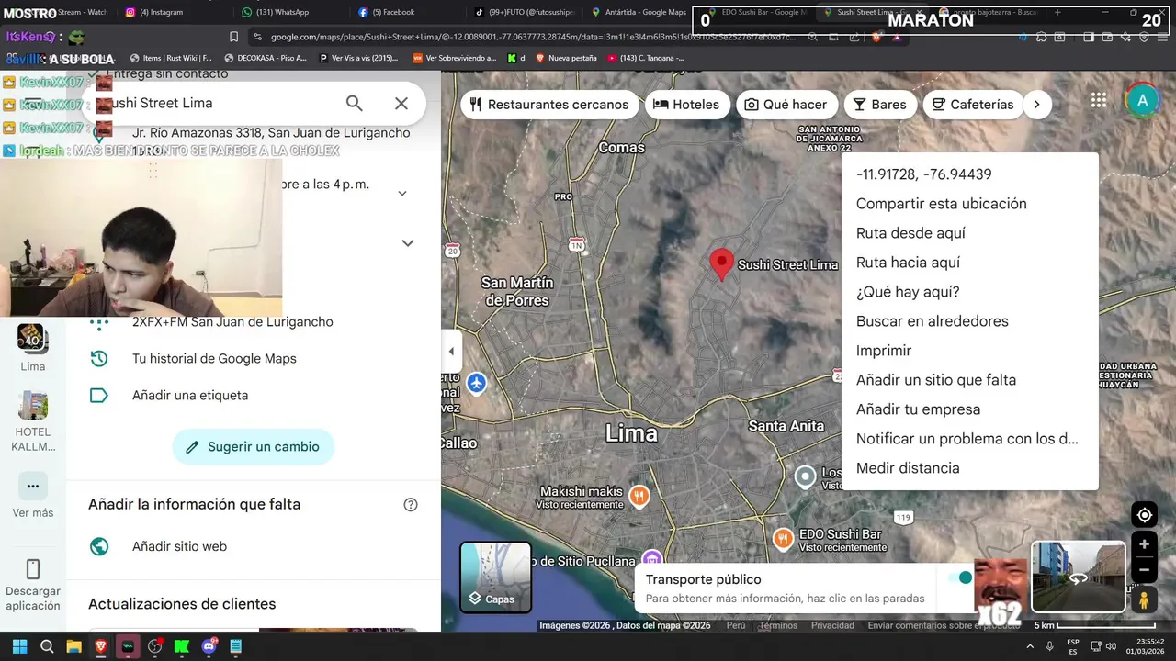Open the Capas layers thumbnail
The height and width of the screenshot is (661, 1176).
tap(495, 577)
